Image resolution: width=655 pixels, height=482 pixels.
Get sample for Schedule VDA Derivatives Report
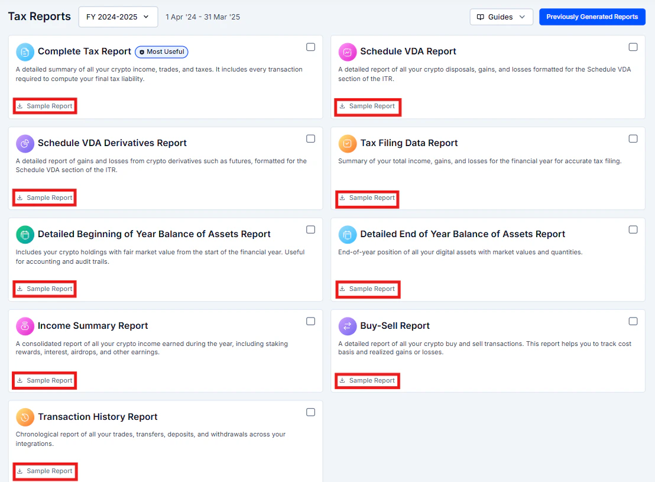(x=45, y=198)
